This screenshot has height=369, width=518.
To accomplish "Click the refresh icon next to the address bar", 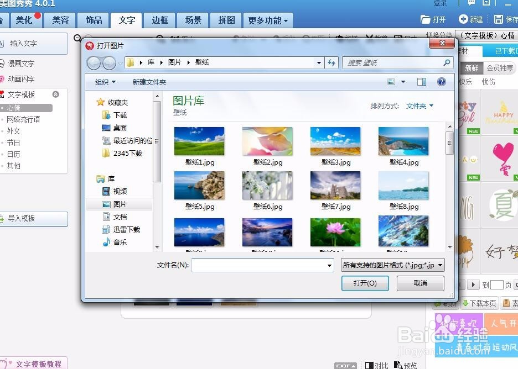I will [331, 62].
